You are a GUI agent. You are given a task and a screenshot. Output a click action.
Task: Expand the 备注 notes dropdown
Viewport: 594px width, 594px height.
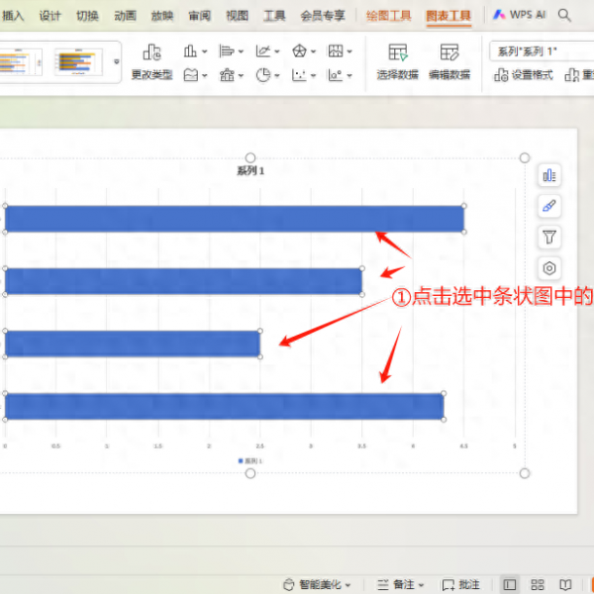pyautogui.click(x=422, y=585)
